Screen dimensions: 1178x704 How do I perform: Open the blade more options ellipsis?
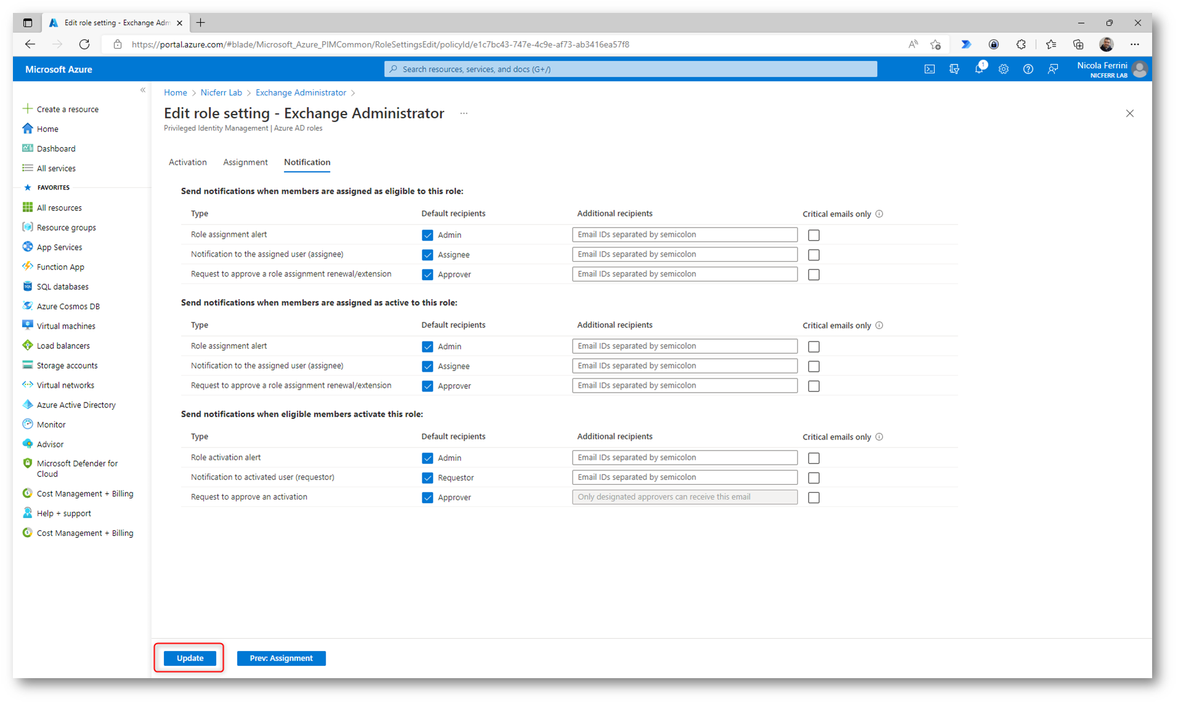tap(464, 113)
